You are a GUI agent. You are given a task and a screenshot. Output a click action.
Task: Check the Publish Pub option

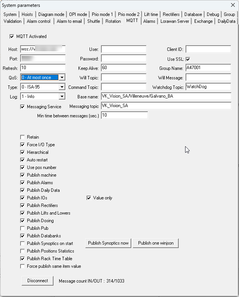pyautogui.click(x=23, y=228)
